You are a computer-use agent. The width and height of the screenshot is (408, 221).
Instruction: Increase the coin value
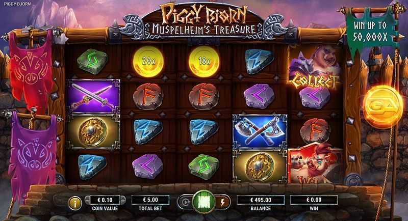(x=122, y=200)
